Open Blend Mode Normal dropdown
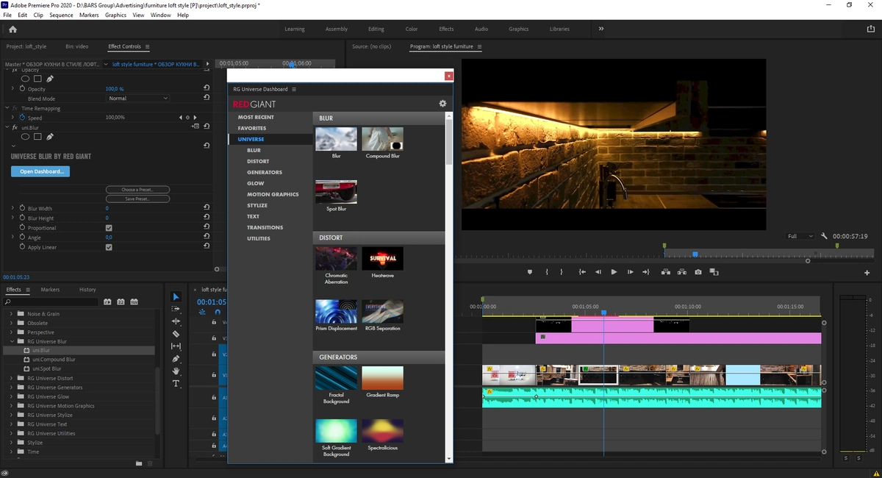The image size is (882, 478). (138, 99)
